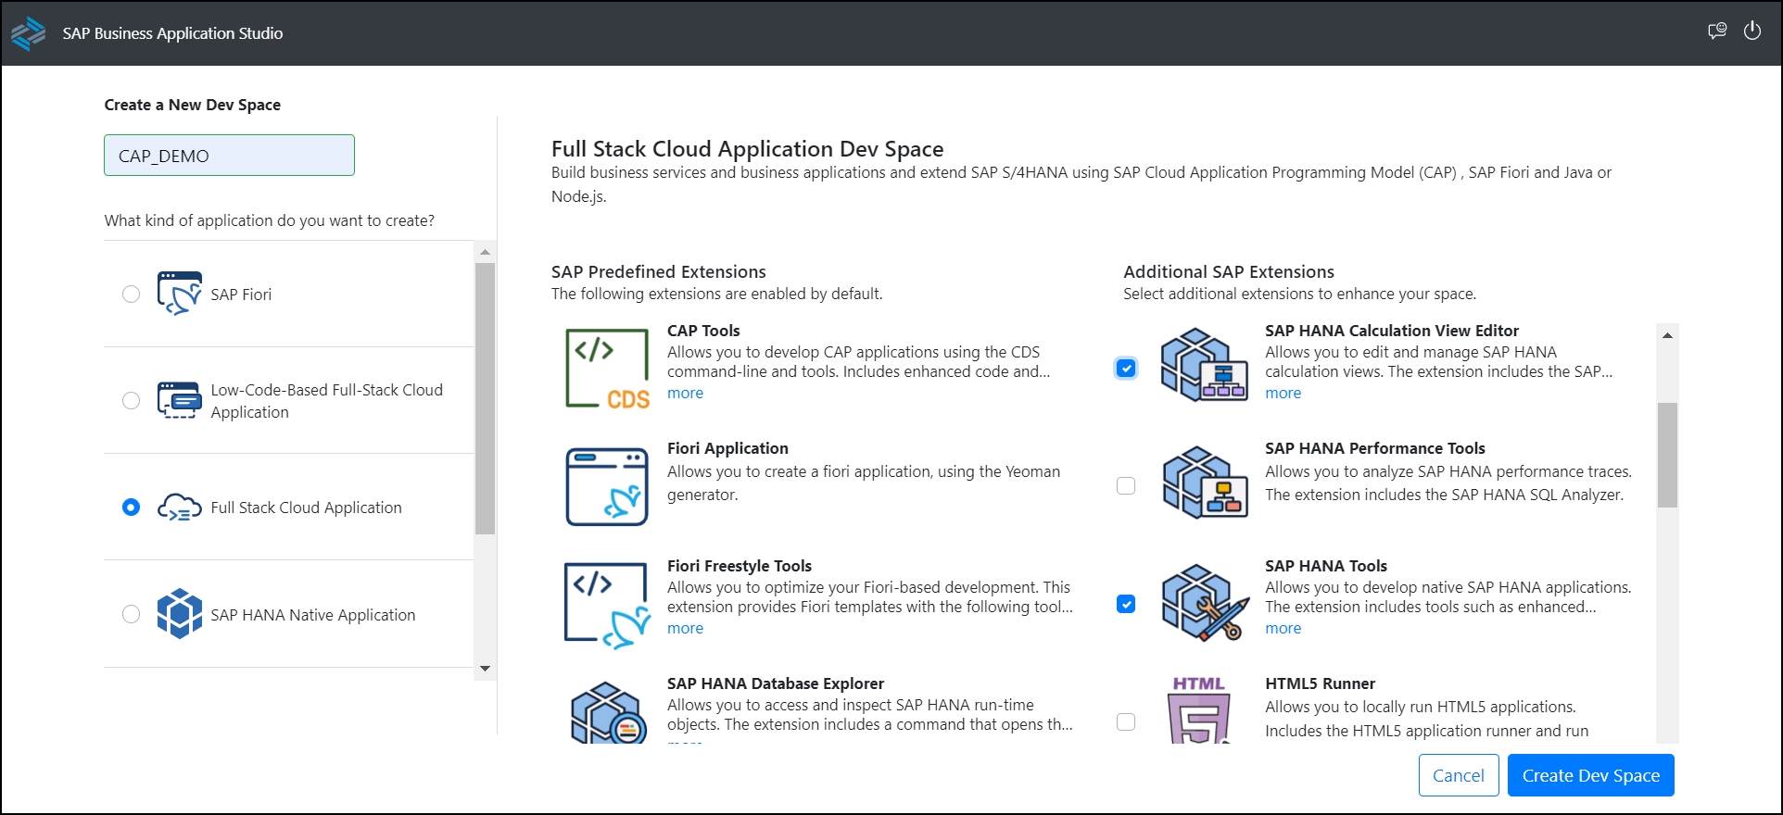Expand CAP Tools description with more link
The height and width of the screenshot is (815, 1783).
(685, 393)
